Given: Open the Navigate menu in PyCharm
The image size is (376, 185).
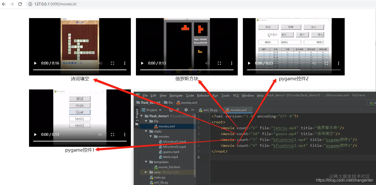Looking at the screenshot, I should [x=176, y=96].
